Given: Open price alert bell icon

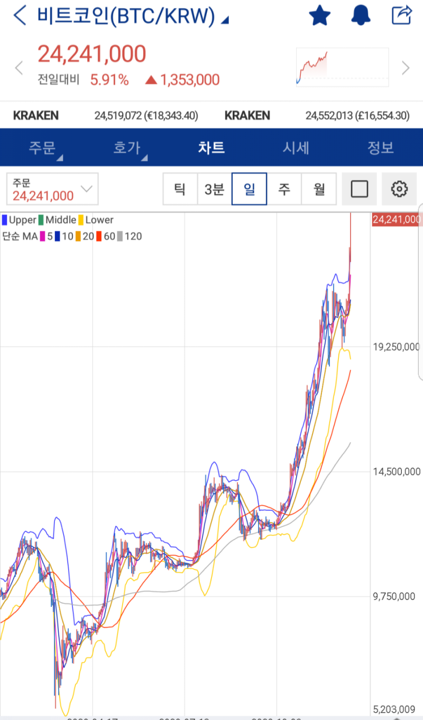Looking at the screenshot, I should tap(361, 15).
